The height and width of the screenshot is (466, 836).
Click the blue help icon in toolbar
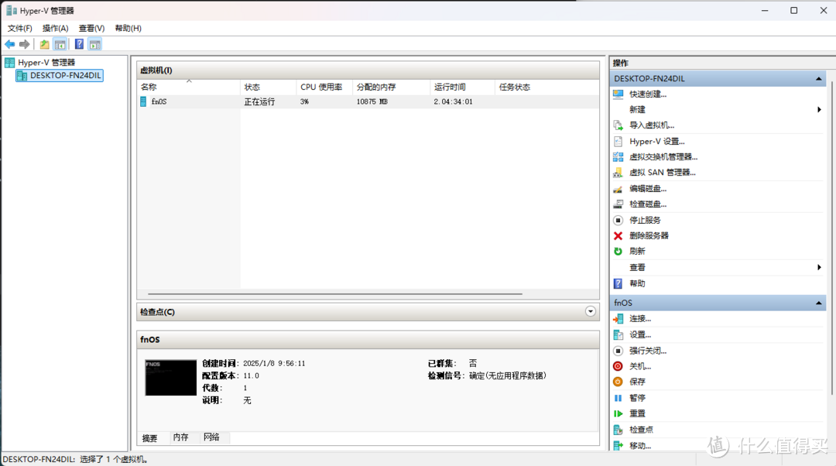[79, 44]
